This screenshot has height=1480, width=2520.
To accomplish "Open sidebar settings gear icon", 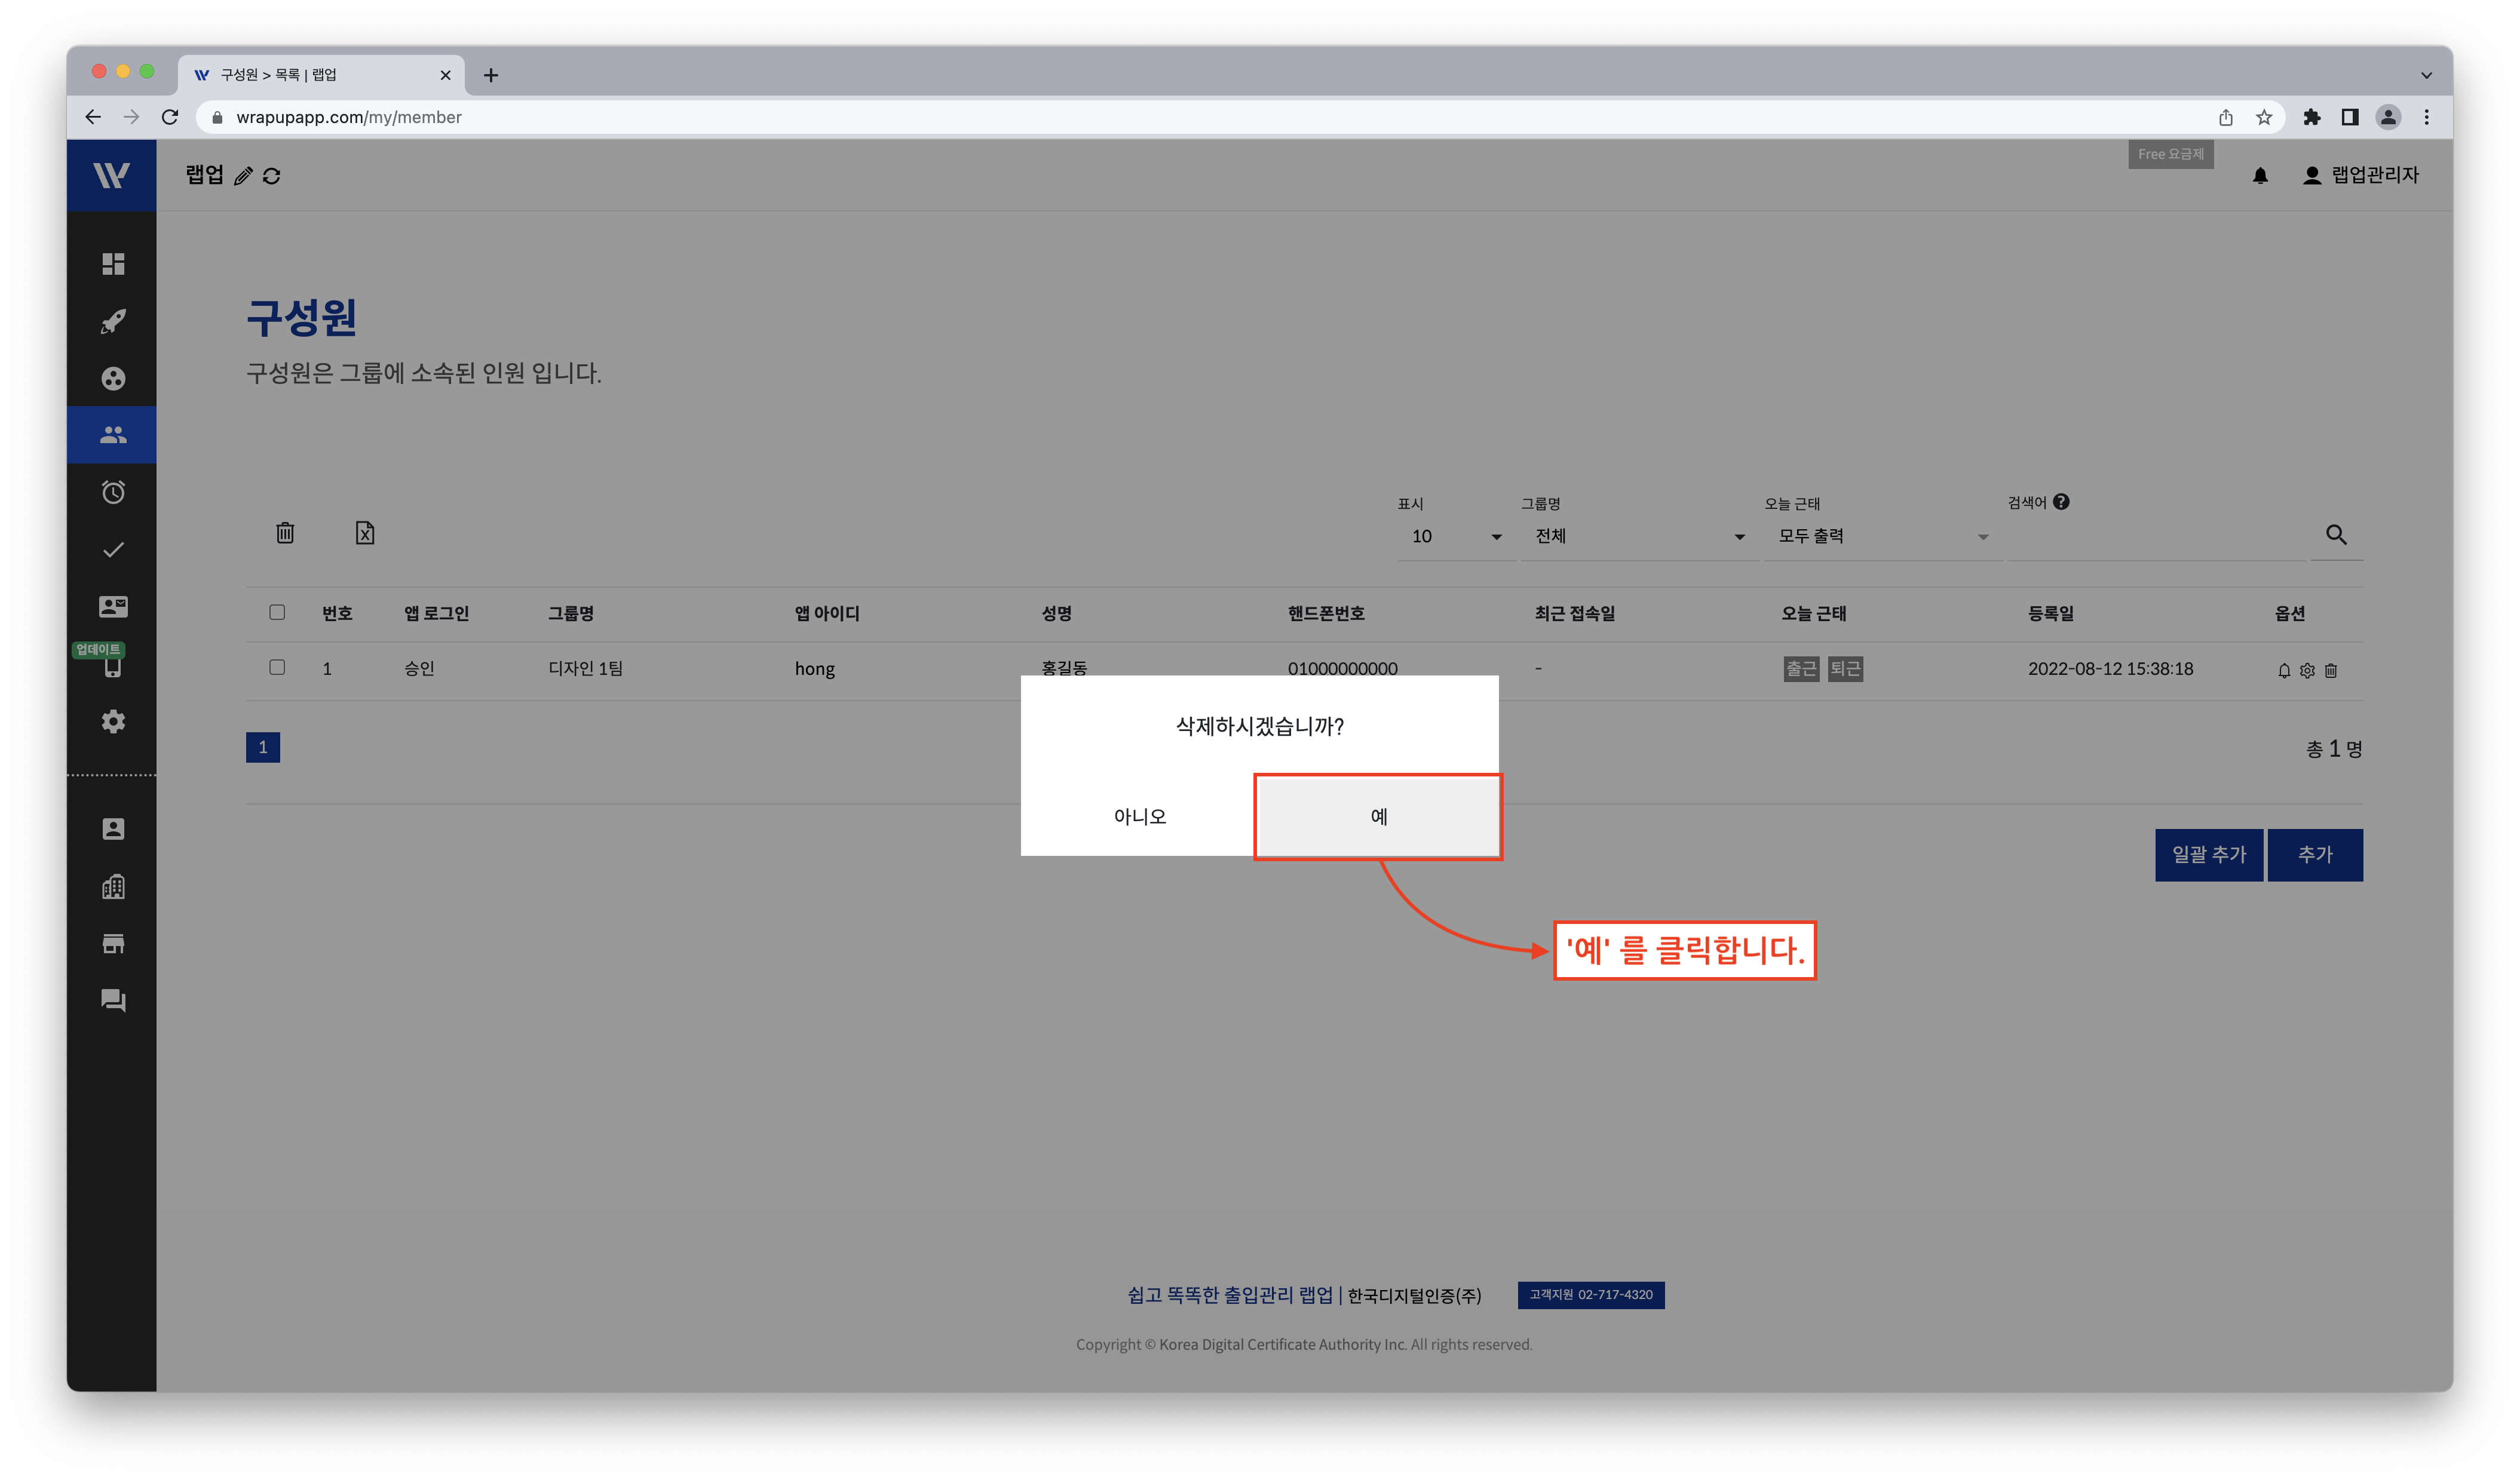I will pos(113,722).
